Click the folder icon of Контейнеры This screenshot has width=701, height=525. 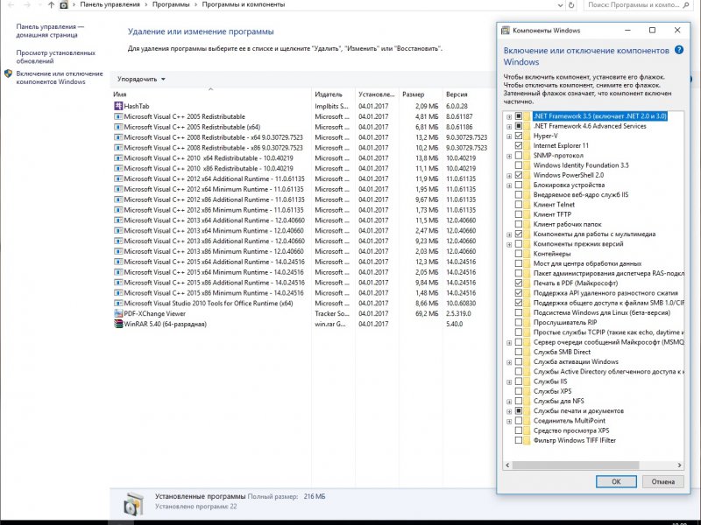[528, 254]
